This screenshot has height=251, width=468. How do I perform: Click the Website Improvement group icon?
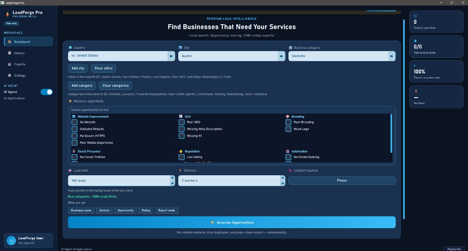pyautogui.click(x=74, y=116)
